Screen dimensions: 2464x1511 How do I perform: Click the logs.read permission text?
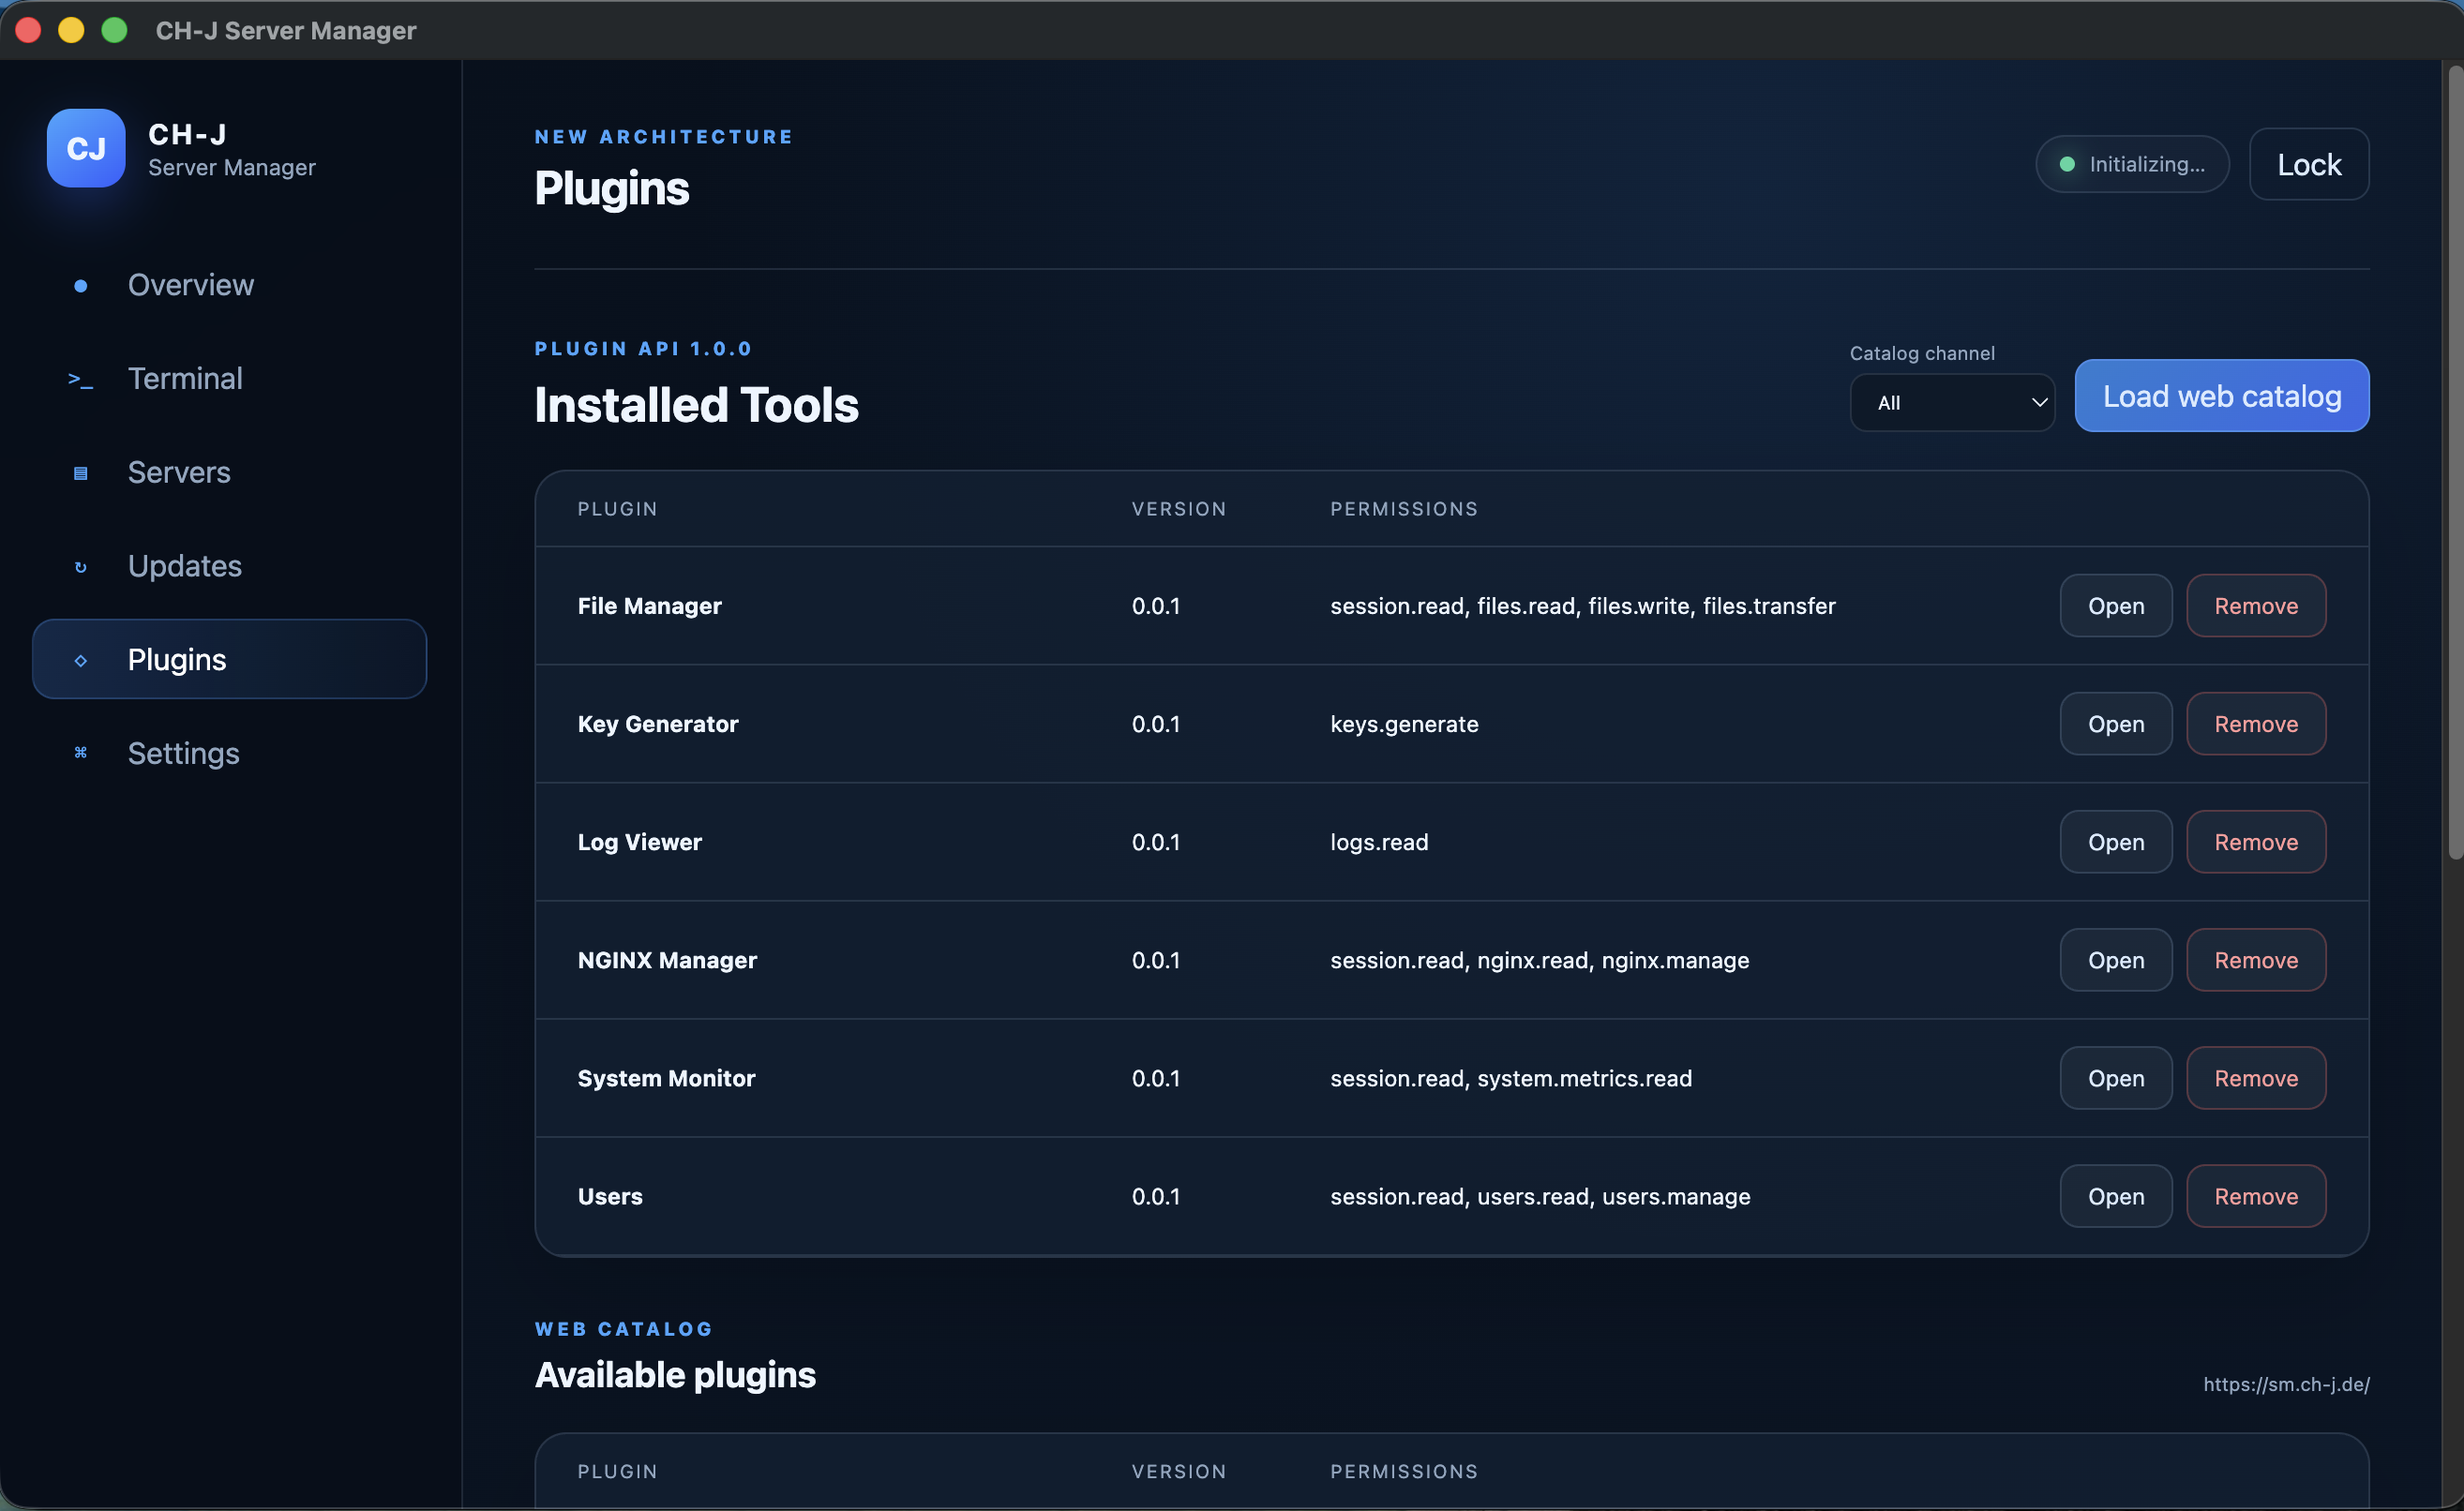[1379, 842]
